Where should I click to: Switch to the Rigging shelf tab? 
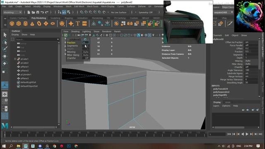(x=69, y=18)
